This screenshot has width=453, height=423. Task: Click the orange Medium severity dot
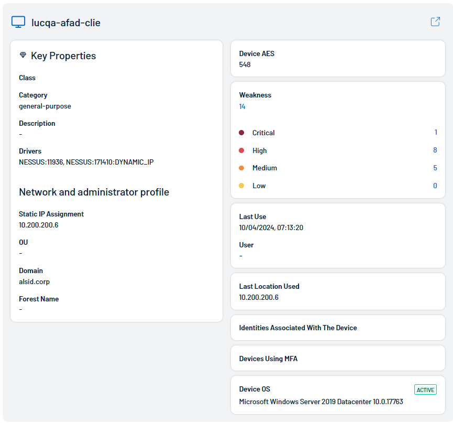[241, 168]
